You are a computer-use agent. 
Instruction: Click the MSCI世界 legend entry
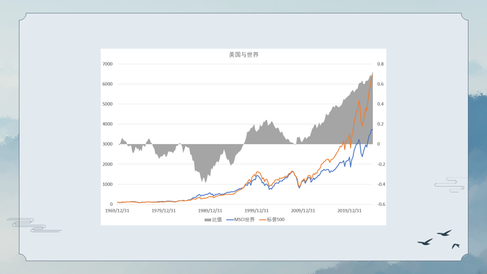click(x=240, y=220)
